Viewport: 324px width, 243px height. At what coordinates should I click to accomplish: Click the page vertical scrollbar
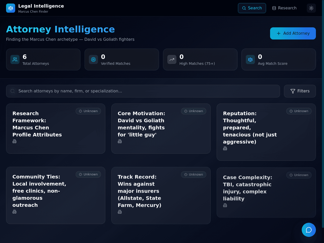(x=323, y=114)
